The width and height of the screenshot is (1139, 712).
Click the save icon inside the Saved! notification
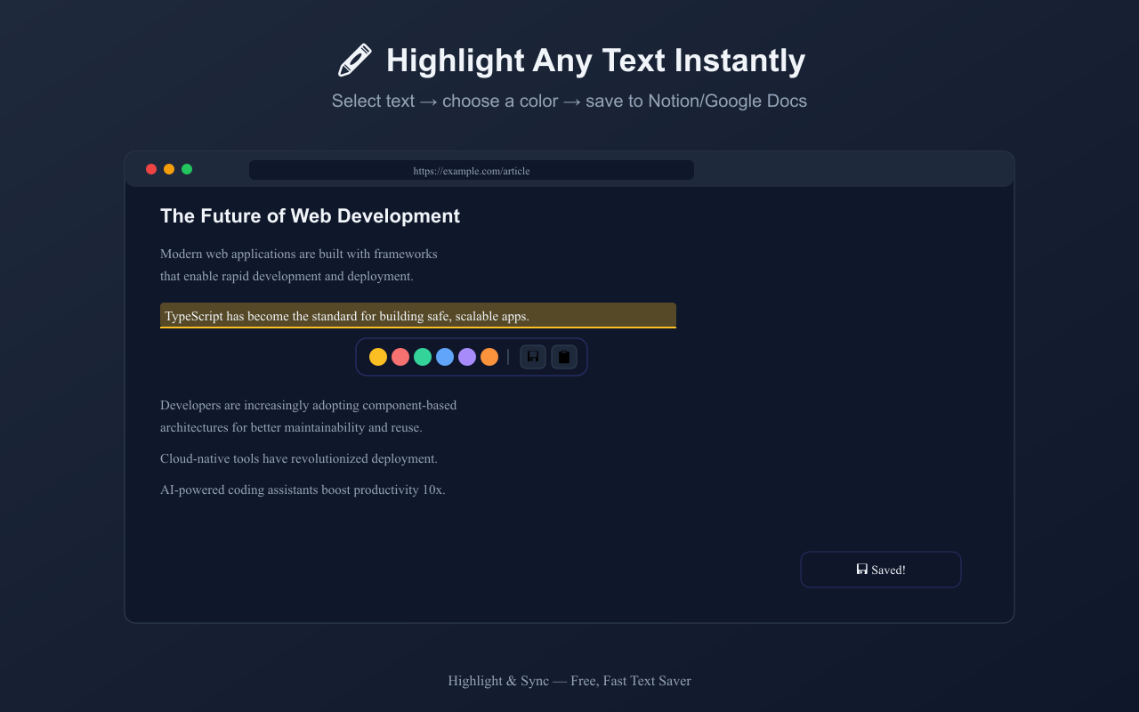pos(861,569)
